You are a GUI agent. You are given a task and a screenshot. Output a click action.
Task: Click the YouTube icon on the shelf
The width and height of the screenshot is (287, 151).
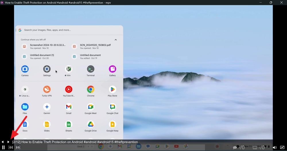click(176, 146)
